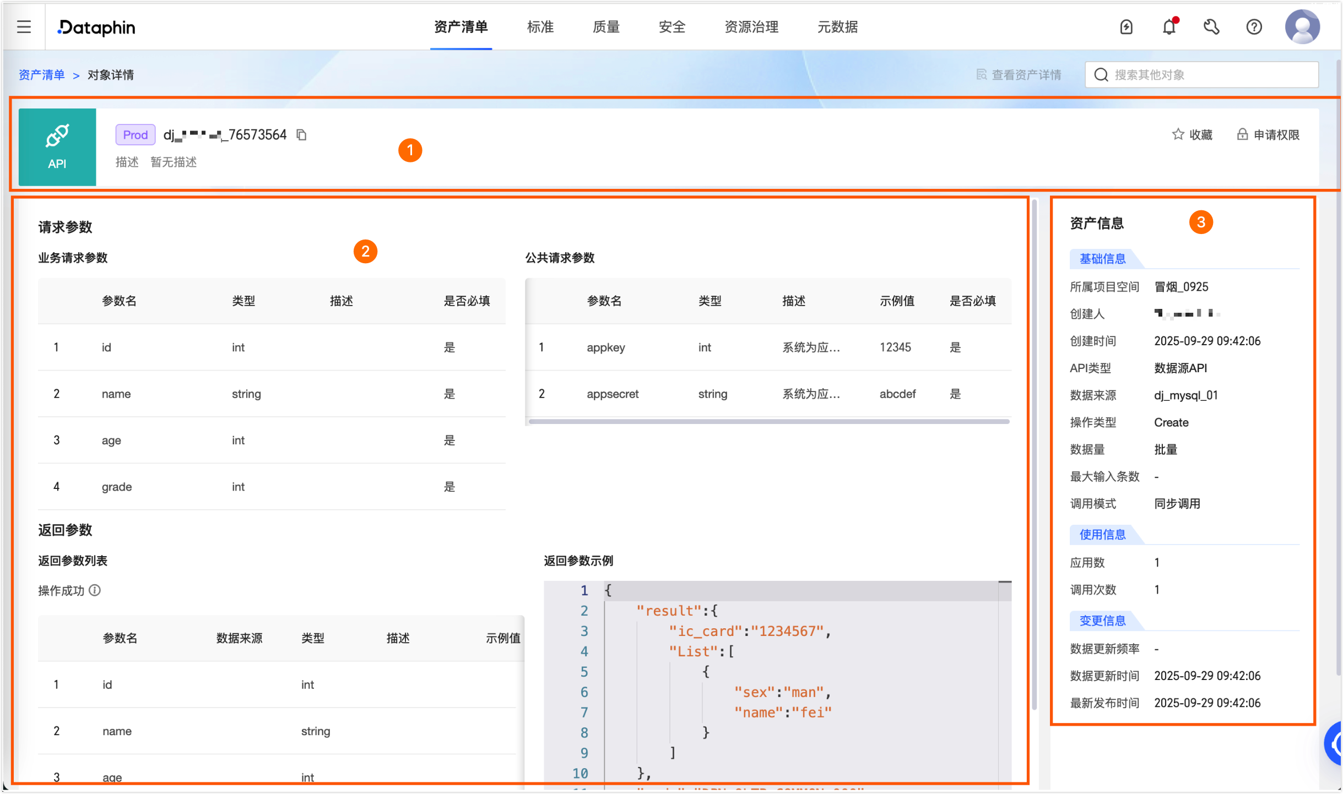This screenshot has width=1343, height=794.
Task: Click the lightning task icon in header
Action: coord(1126,26)
